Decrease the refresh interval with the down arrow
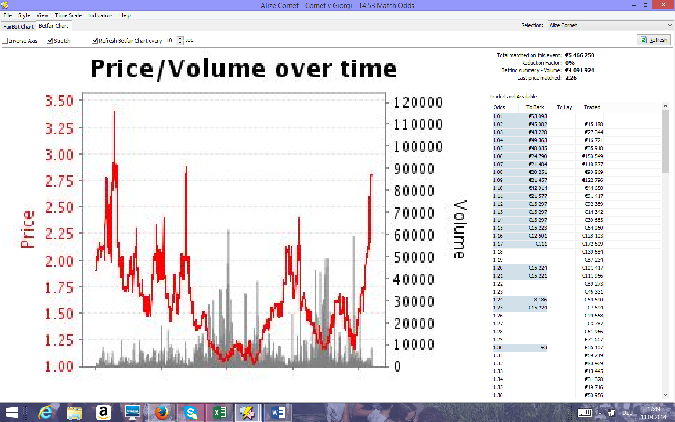Viewport: 675px width, 422px height. coord(180,43)
